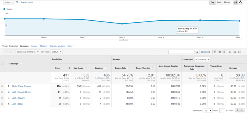Image resolution: width=247 pixels, height=114 pixels.
Task: Click the May 9 data point on chart
Action: (x=161, y=20)
